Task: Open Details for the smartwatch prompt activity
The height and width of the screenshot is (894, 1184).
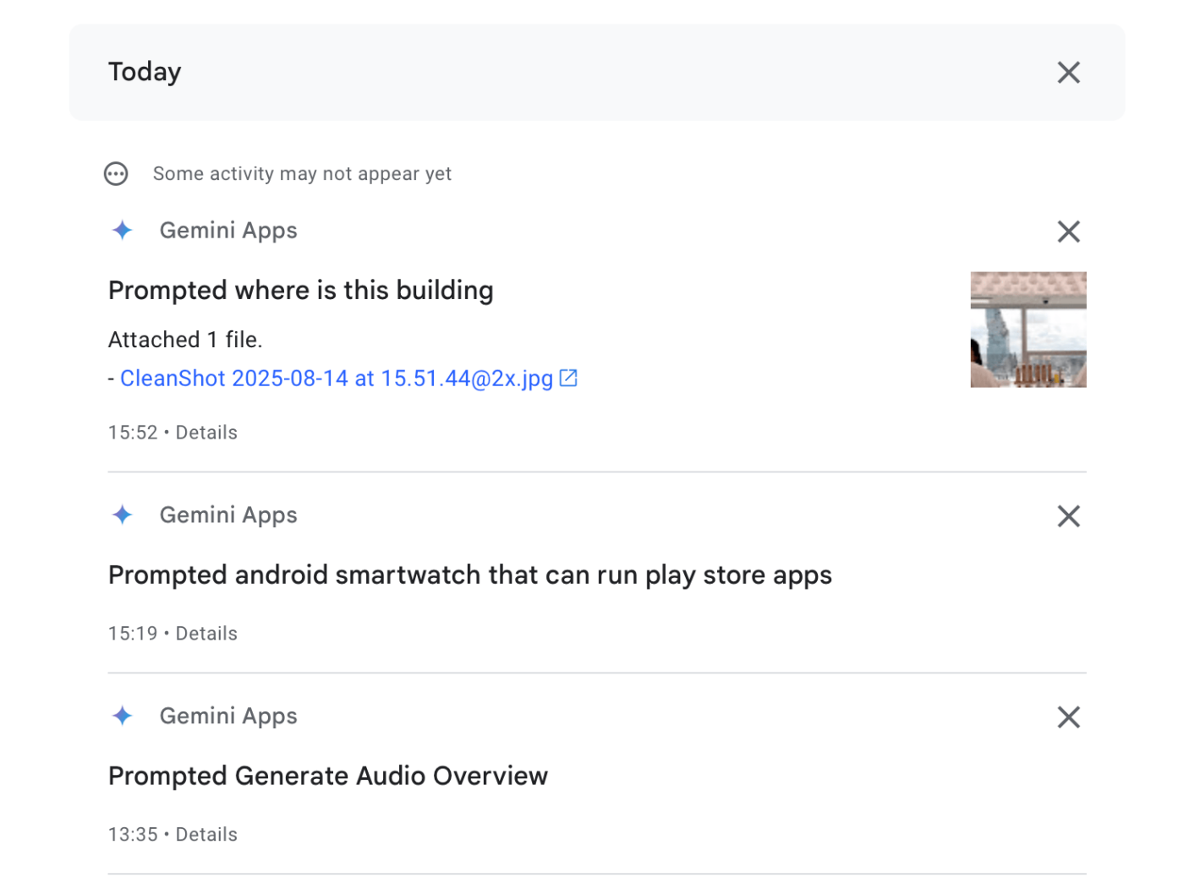Action: tap(206, 632)
